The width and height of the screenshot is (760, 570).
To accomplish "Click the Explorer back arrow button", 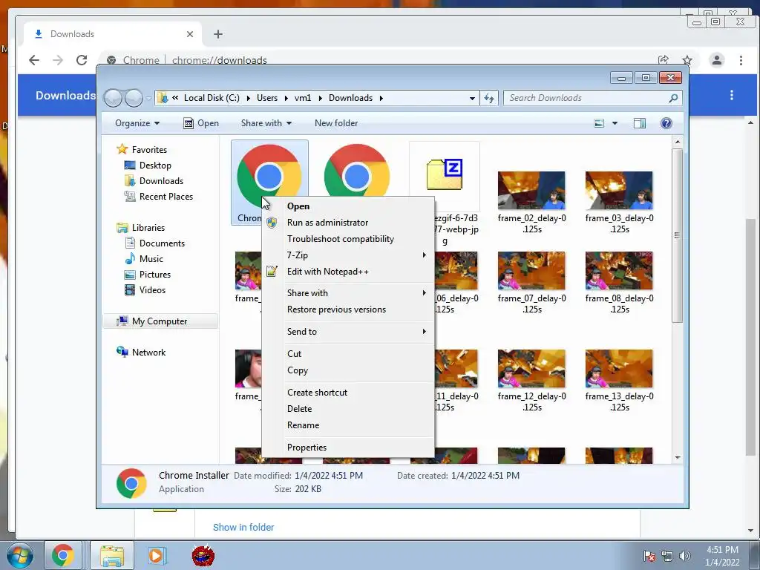I will [x=113, y=98].
